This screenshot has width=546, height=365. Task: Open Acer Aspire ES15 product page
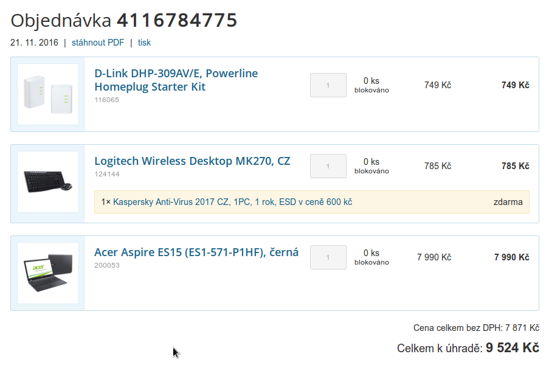click(x=196, y=252)
